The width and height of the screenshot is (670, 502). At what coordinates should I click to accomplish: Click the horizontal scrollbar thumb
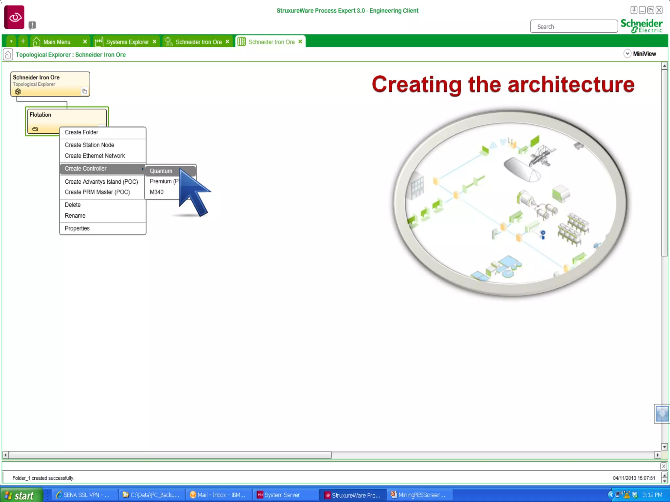point(170,455)
